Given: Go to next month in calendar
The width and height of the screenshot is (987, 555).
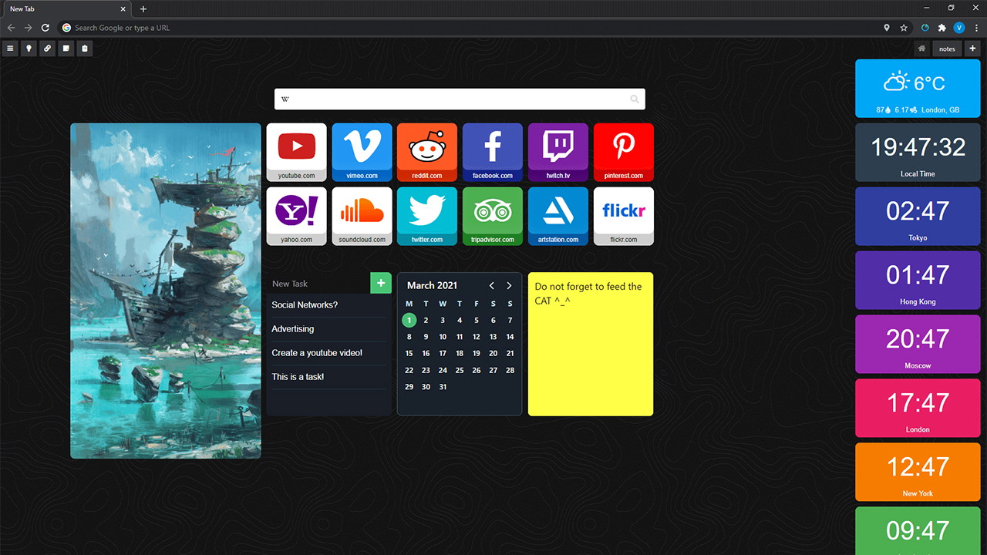Looking at the screenshot, I should pyautogui.click(x=509, y=285).
